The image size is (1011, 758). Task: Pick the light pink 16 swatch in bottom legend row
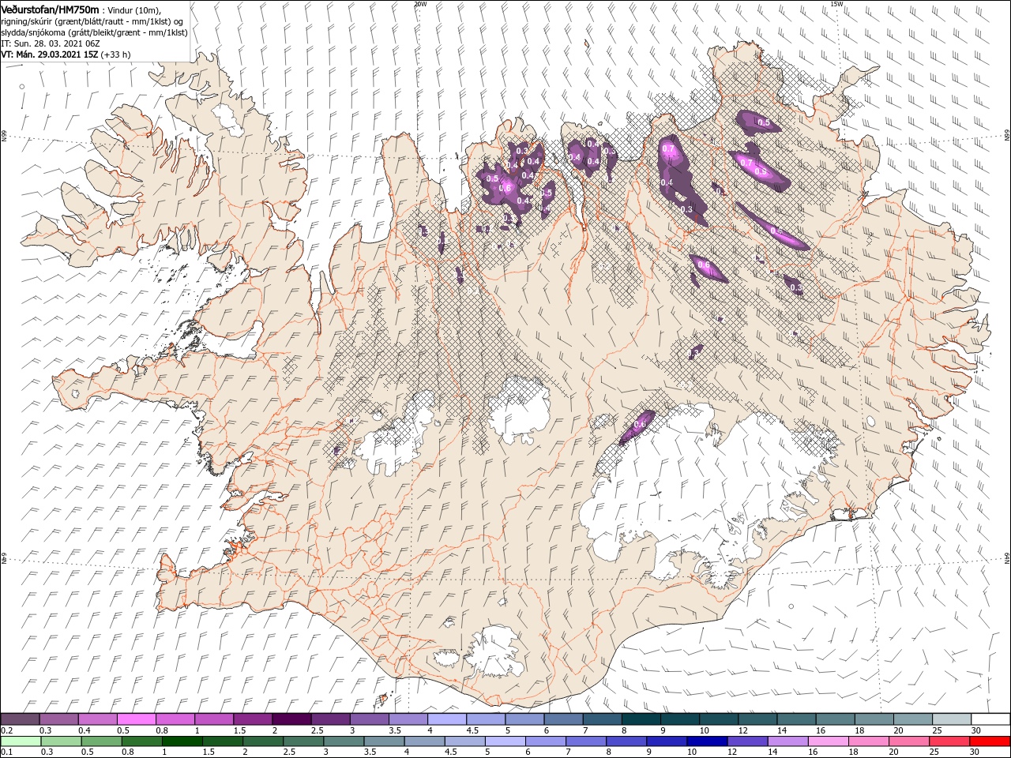click(x=827, y=741)
